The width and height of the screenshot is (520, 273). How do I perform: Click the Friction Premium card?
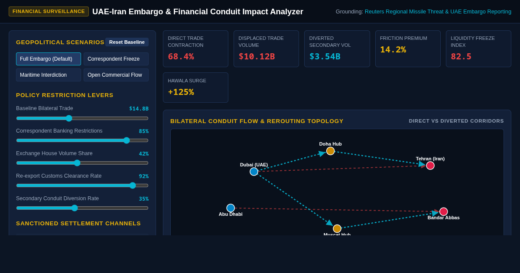coord(408,49)
